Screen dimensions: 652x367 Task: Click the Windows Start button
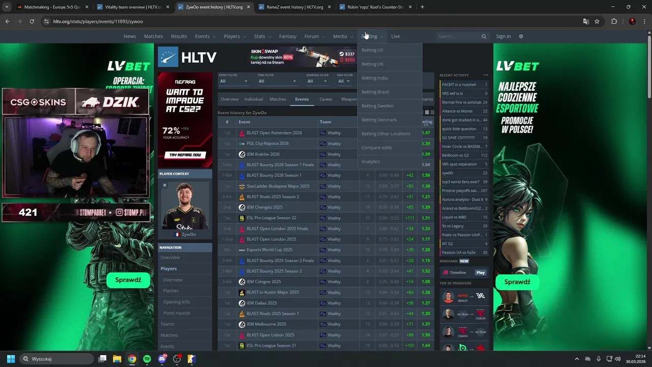click(x=11, y=359)
